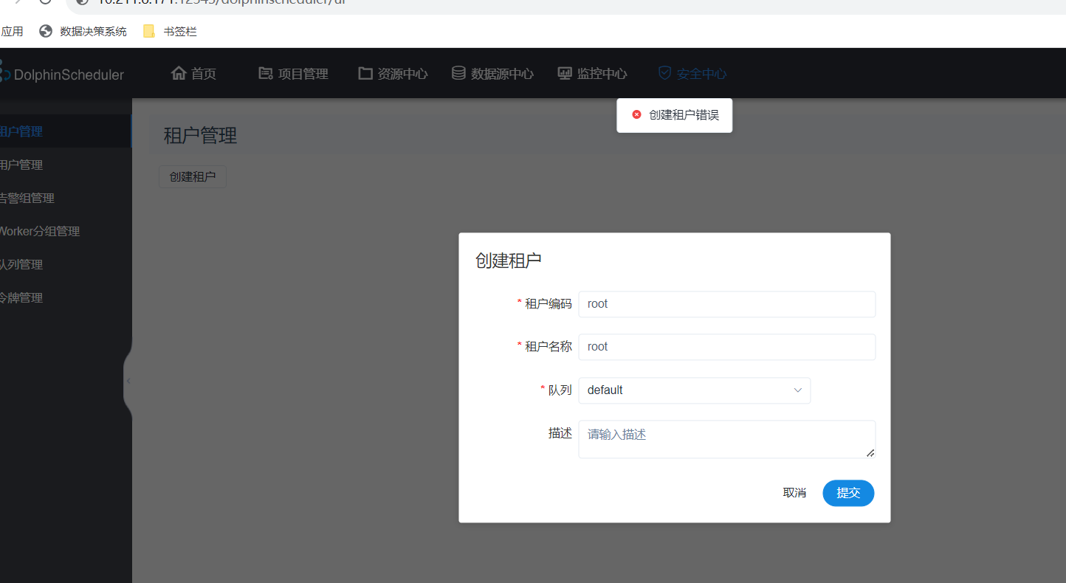Open the 书签栏 bookmark folder
This screenshot has width=1066, height=583.
[170, 31]
